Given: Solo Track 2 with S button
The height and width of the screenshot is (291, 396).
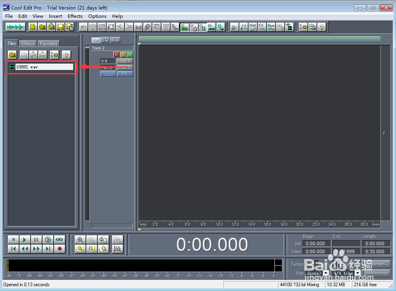Looking at the screenshot, I should (x=123, y=54).
